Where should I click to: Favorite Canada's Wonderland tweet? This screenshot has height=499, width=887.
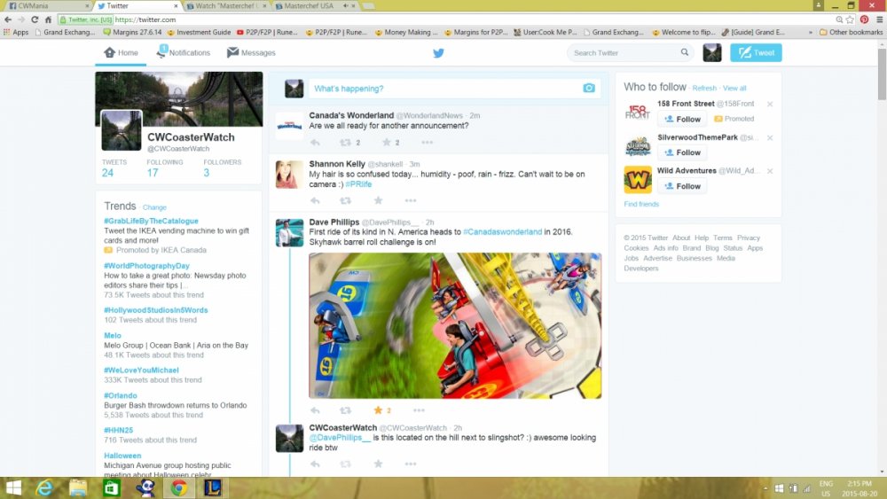pyautogui.click(x=387, y=143)
